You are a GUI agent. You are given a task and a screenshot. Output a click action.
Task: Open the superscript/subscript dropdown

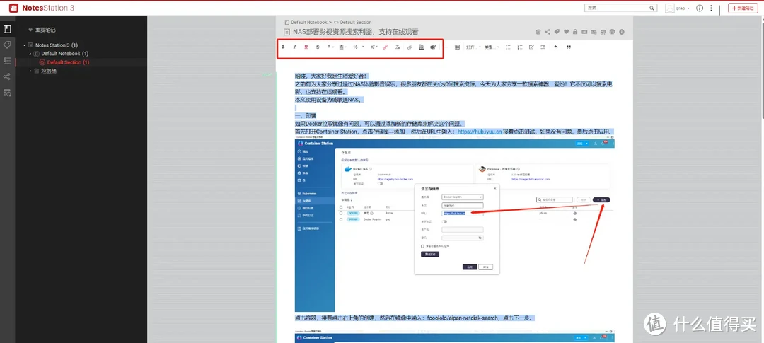tap(374, 47)
